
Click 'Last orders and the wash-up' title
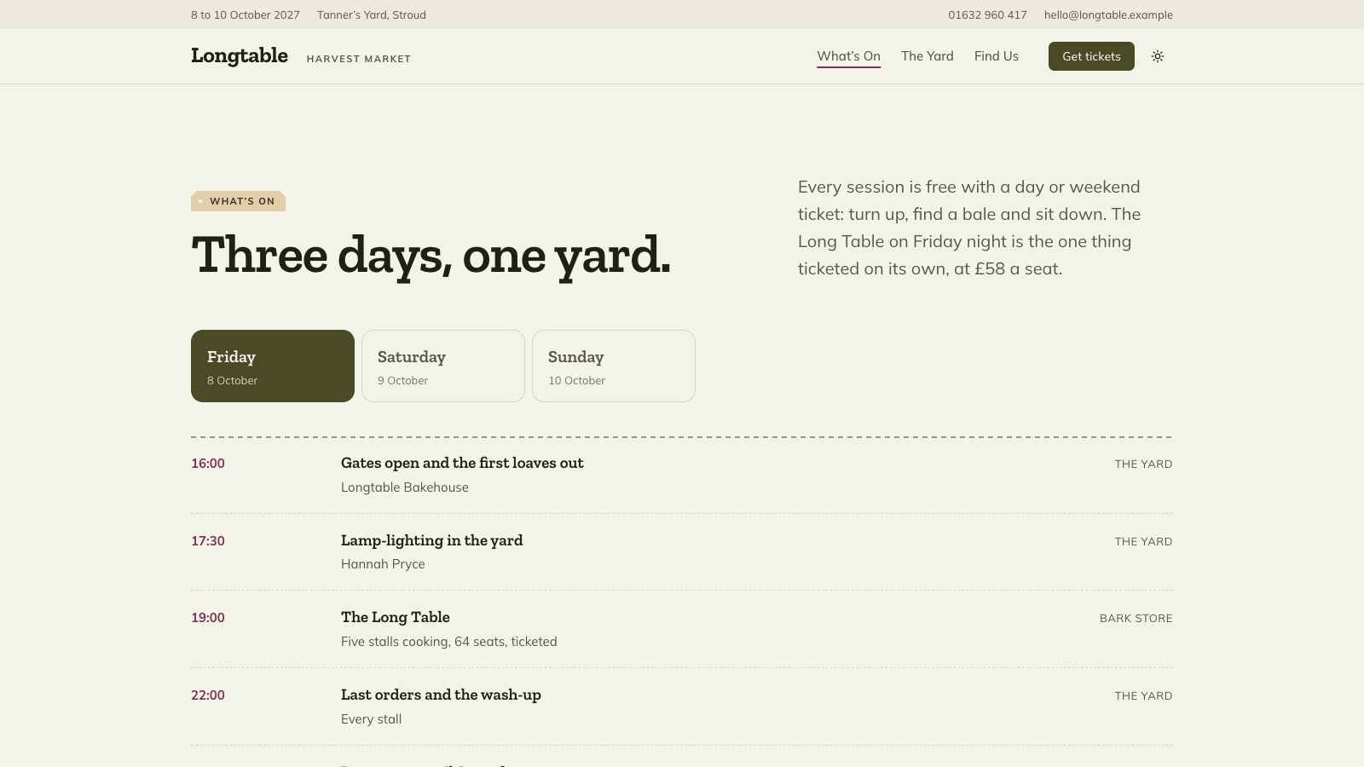[x=441, y=695]
